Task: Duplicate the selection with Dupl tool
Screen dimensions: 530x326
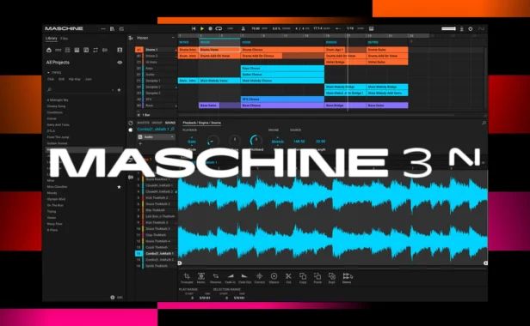Action: [x=332, y=276]
